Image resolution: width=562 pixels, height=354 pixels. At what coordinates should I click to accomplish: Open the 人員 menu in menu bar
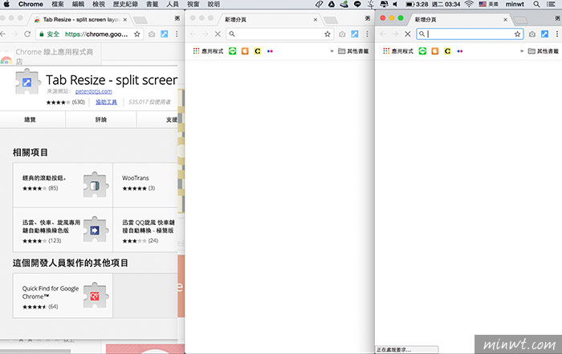tap(173, 4)
